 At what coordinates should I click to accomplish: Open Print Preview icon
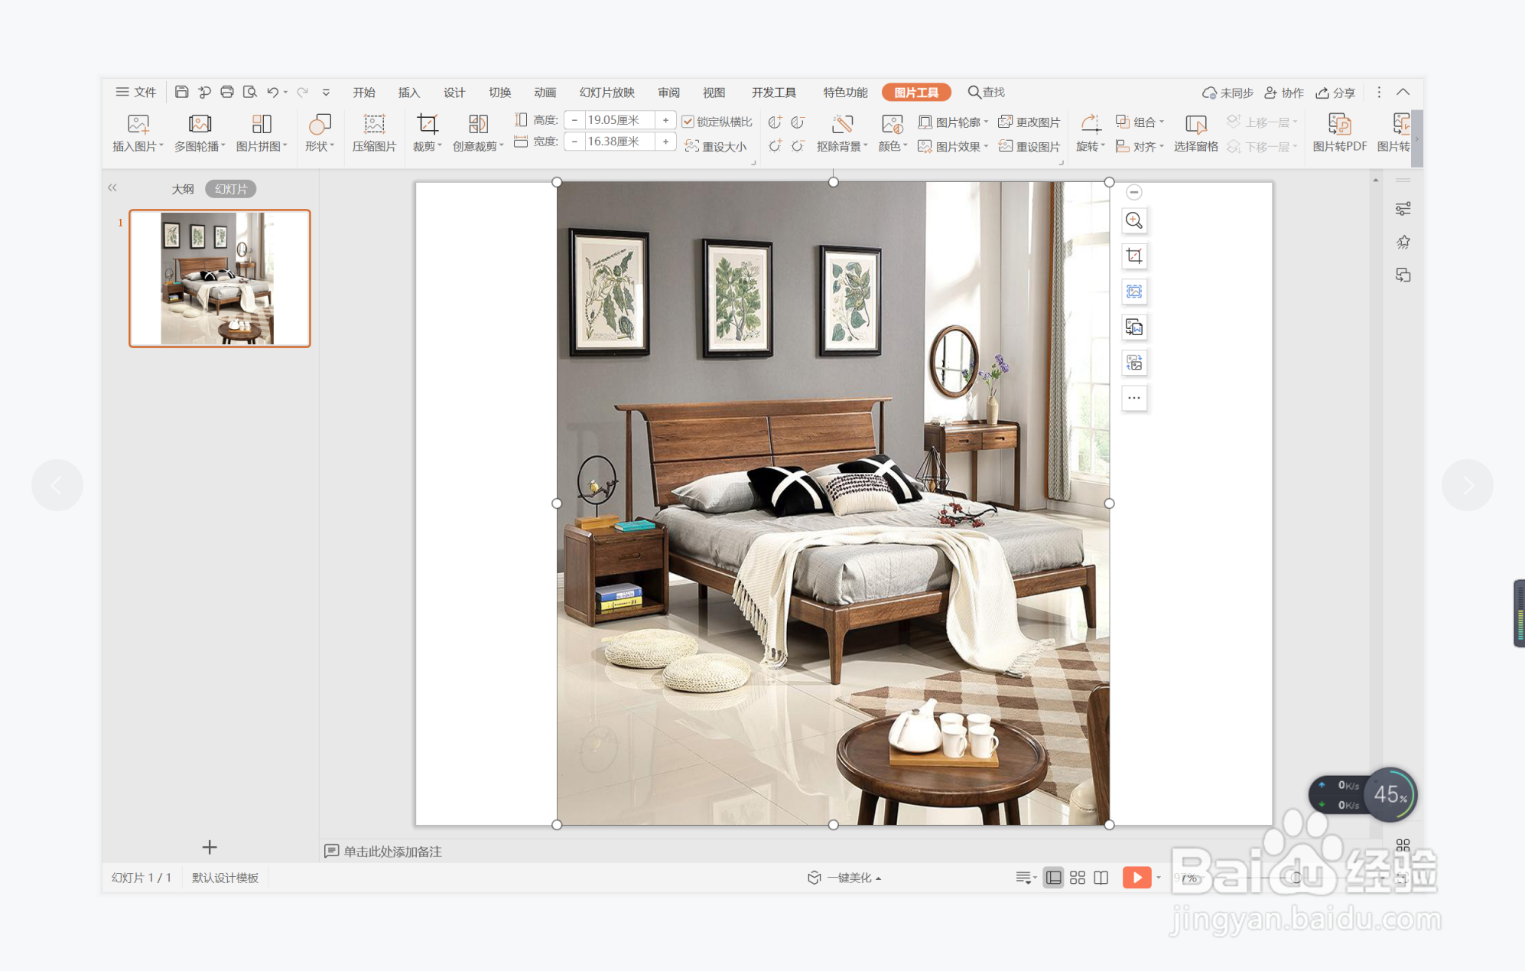250,92
